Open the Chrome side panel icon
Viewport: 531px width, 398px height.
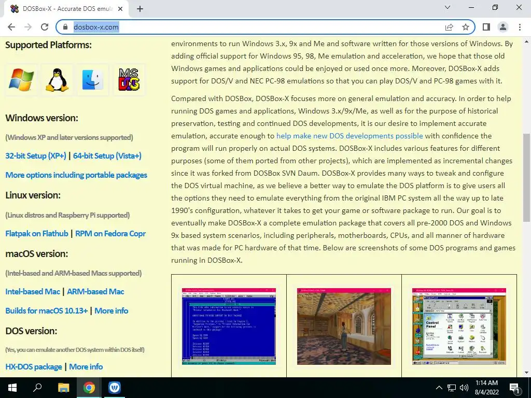[486, 27]
